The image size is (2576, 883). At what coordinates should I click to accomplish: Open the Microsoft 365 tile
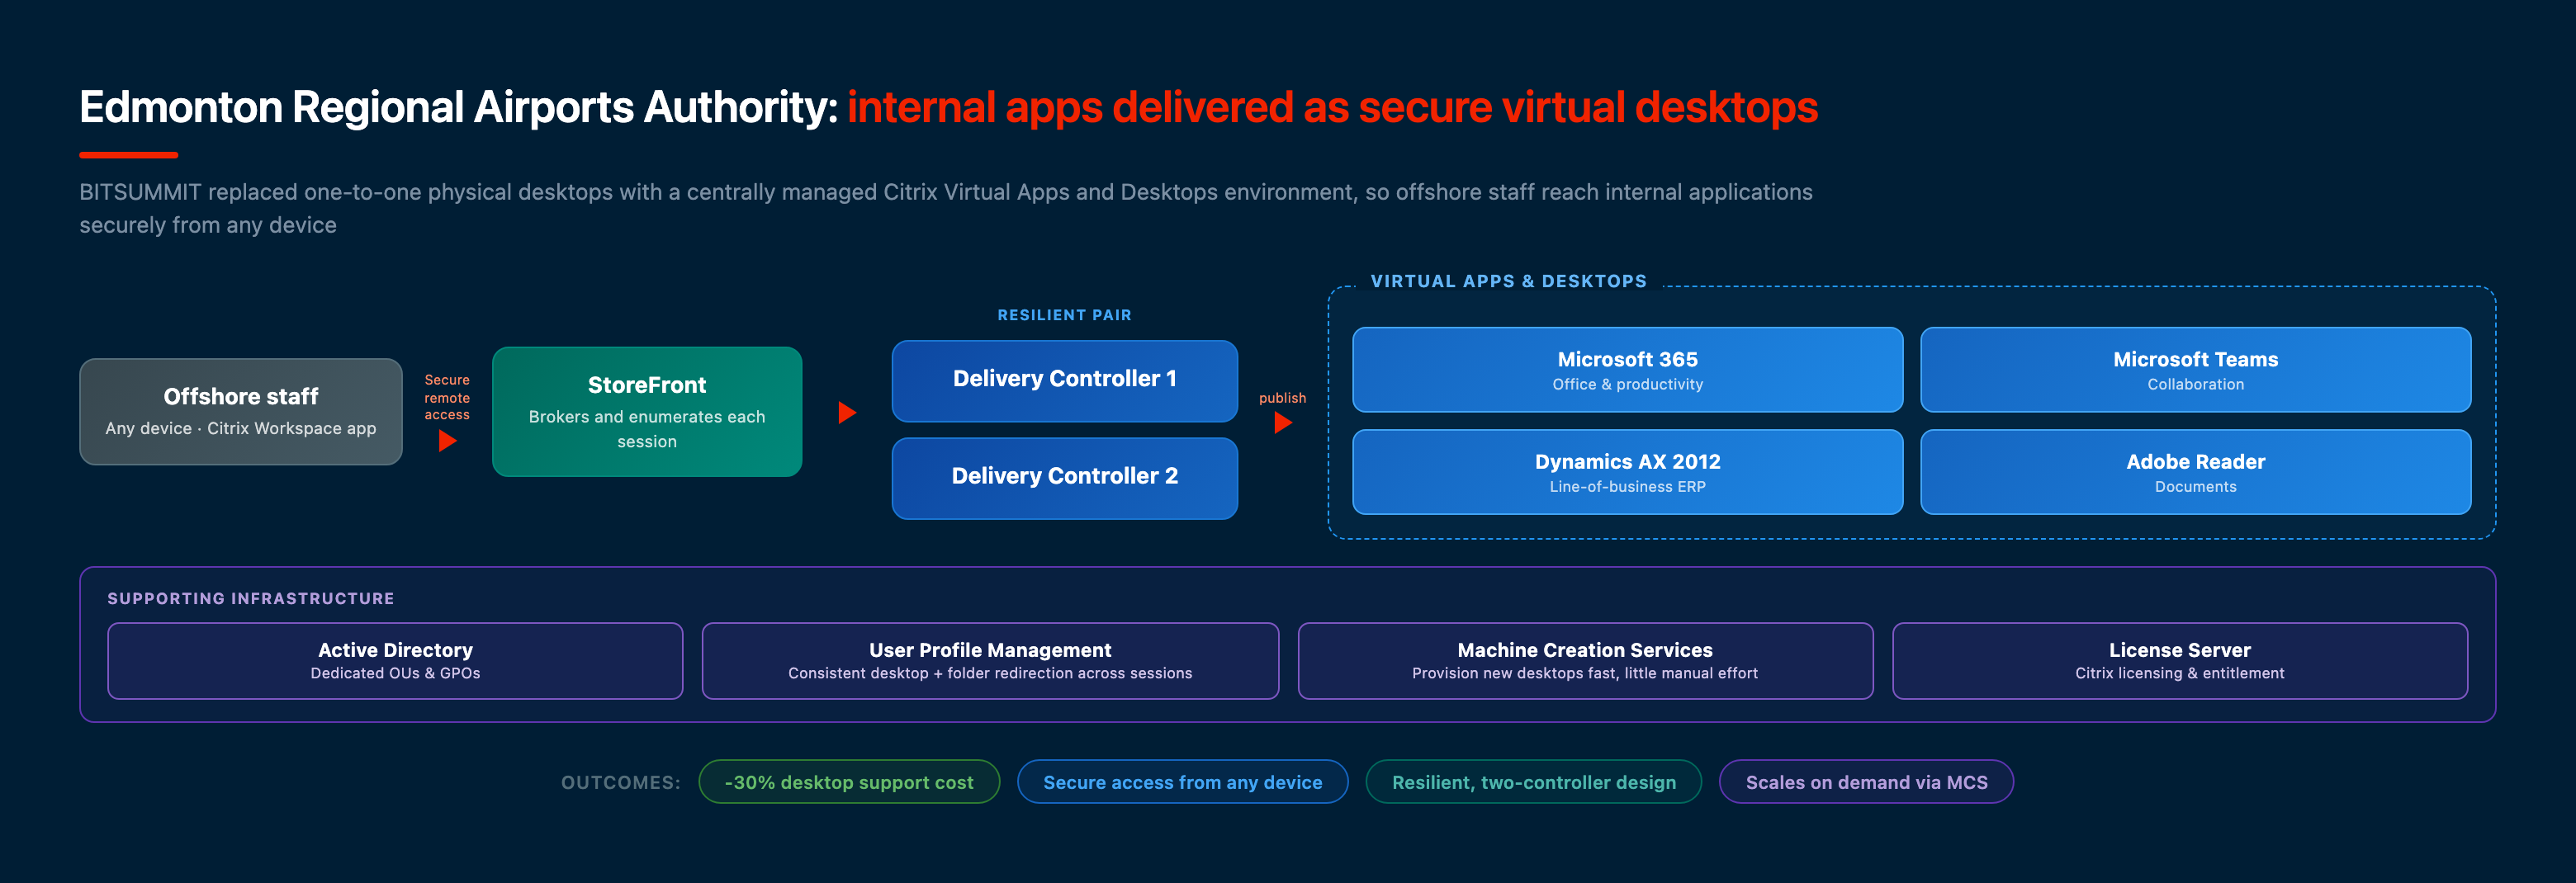coord(1627,370)
